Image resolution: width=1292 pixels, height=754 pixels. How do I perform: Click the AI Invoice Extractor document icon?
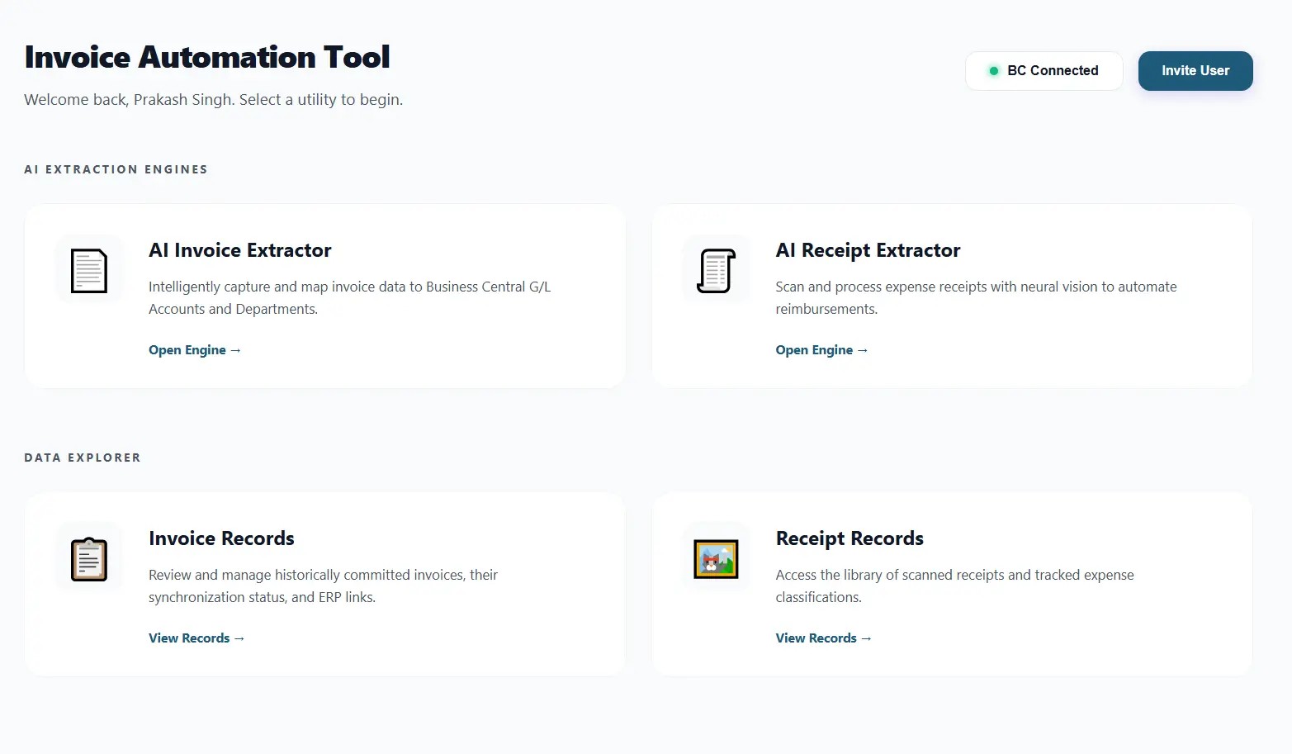click(x=89, y=270)
